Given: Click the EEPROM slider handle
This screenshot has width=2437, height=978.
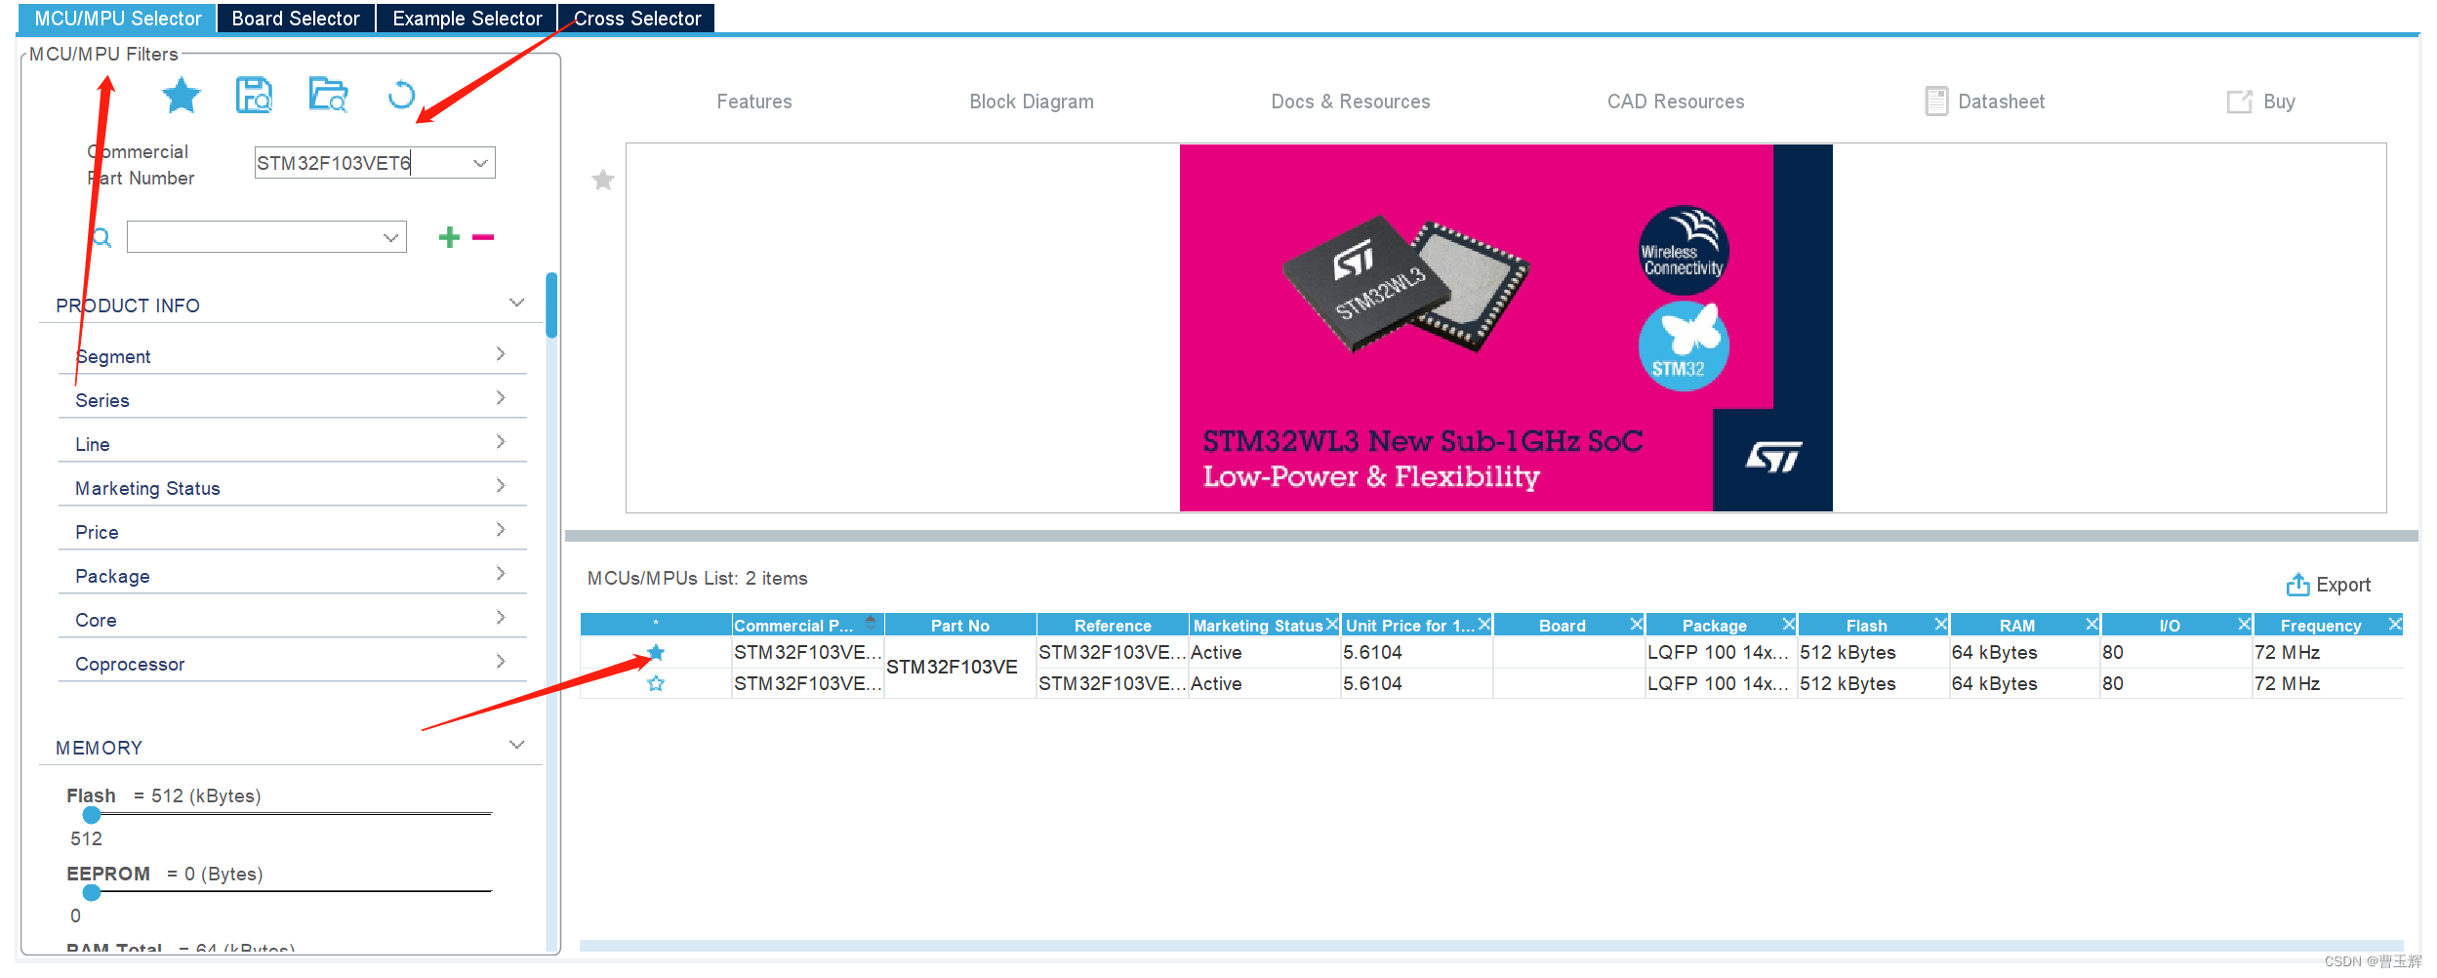Looking at the screenshot, I should [92, 892].
